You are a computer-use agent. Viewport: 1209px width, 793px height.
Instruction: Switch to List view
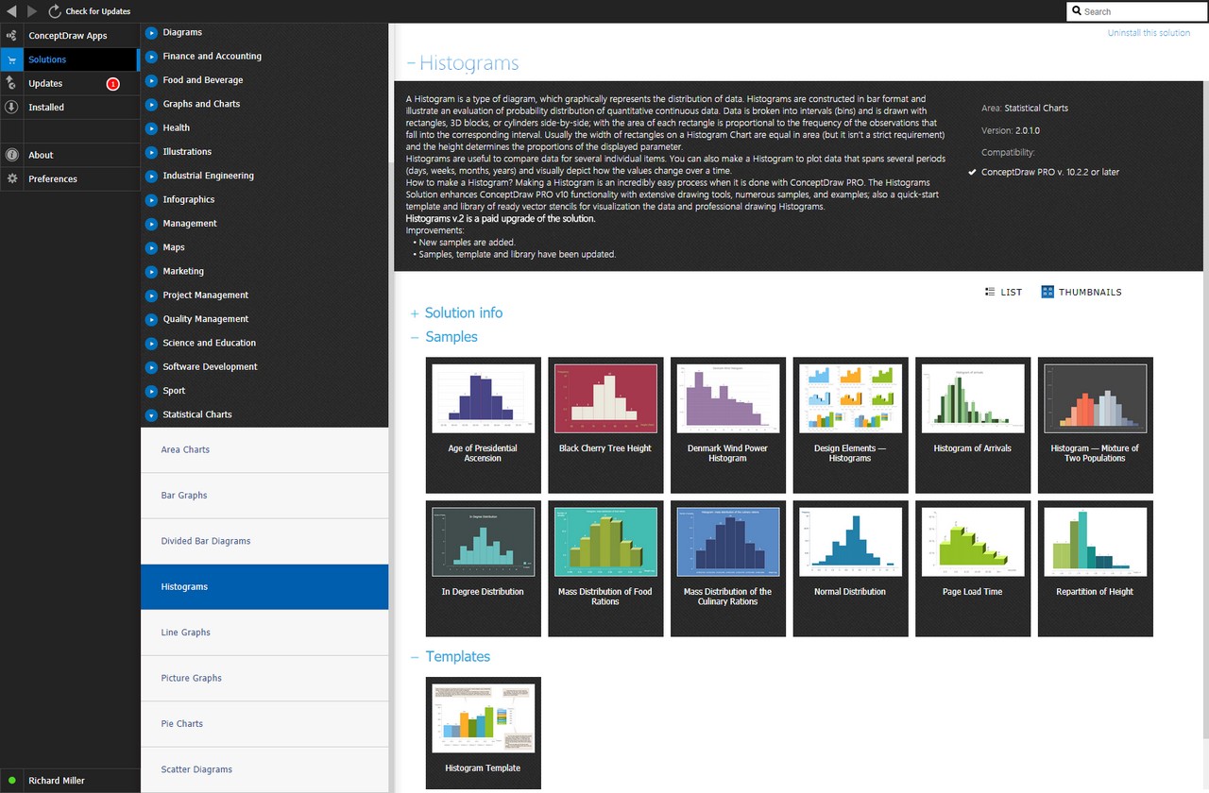[x=1003, y=293]
